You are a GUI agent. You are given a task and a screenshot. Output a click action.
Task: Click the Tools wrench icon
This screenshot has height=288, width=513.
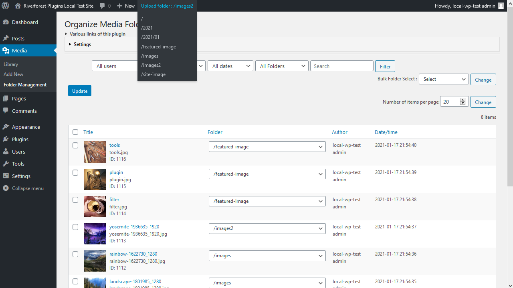[6, 164]
